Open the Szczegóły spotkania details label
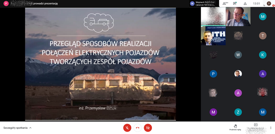Viewport: 275px width, 134px height. point(15,128)
